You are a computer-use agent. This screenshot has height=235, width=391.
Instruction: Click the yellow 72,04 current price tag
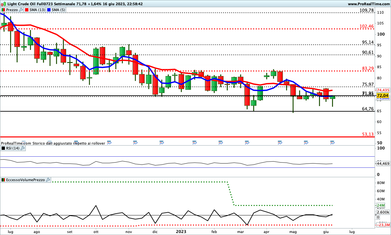[383, 96]
